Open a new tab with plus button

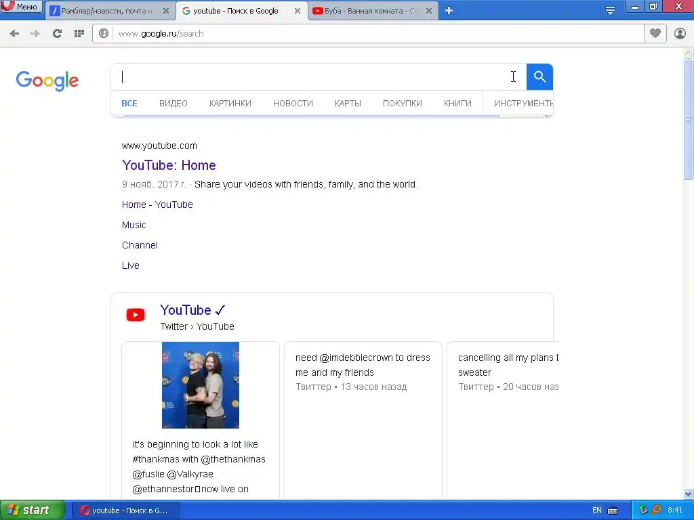click(x=449, y=11)
